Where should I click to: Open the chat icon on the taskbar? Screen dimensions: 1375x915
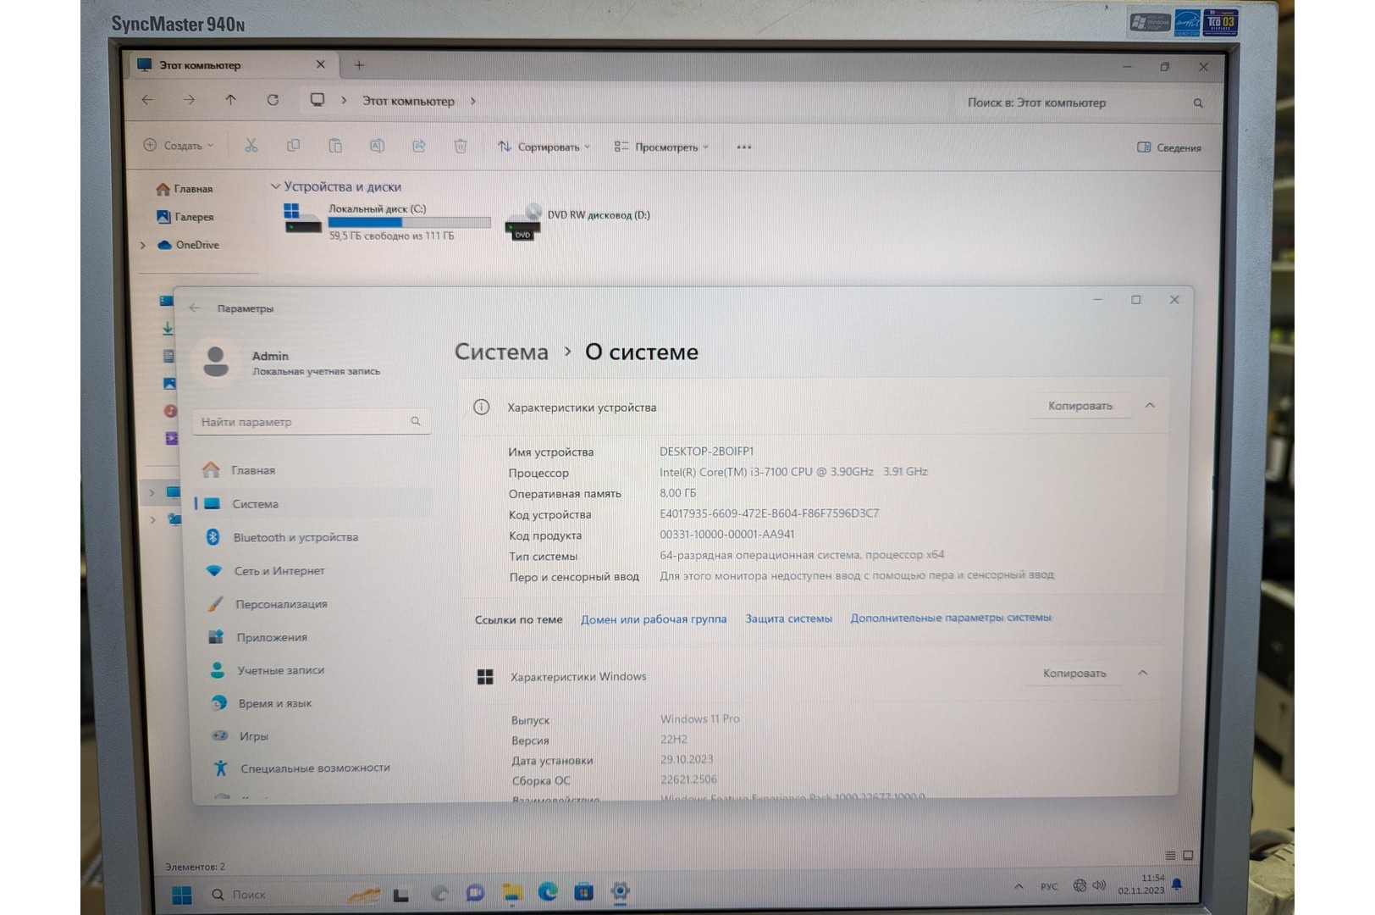tap(475, 892)
